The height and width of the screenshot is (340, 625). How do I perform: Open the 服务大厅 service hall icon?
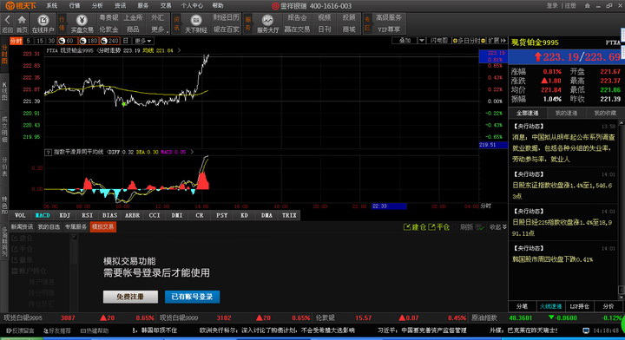pos(267,20)
